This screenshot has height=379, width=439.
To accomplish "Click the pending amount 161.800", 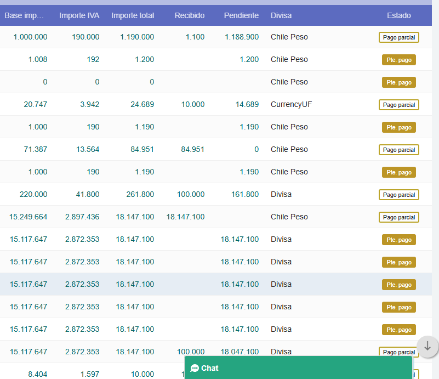I will click(x=245, y=194).
